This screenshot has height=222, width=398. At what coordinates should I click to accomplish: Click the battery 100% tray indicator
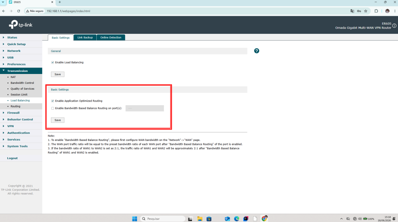[x=369, y=219]
